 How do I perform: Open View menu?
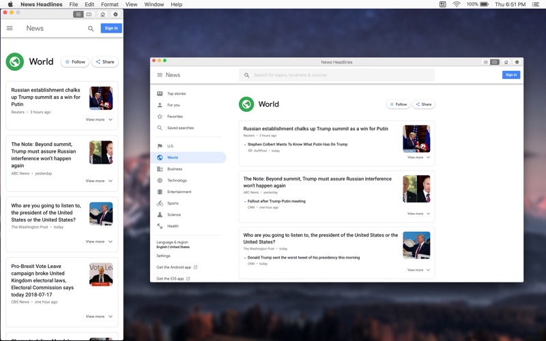pos(131,4)
